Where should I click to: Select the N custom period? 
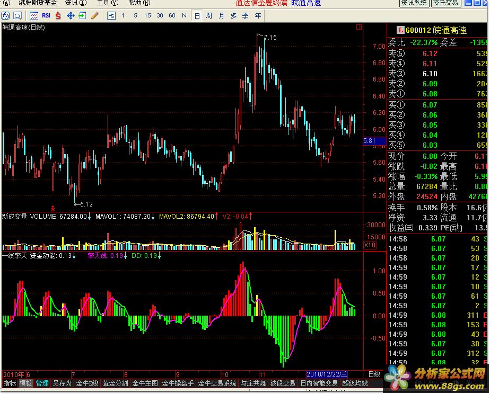[x=184, y=15]
